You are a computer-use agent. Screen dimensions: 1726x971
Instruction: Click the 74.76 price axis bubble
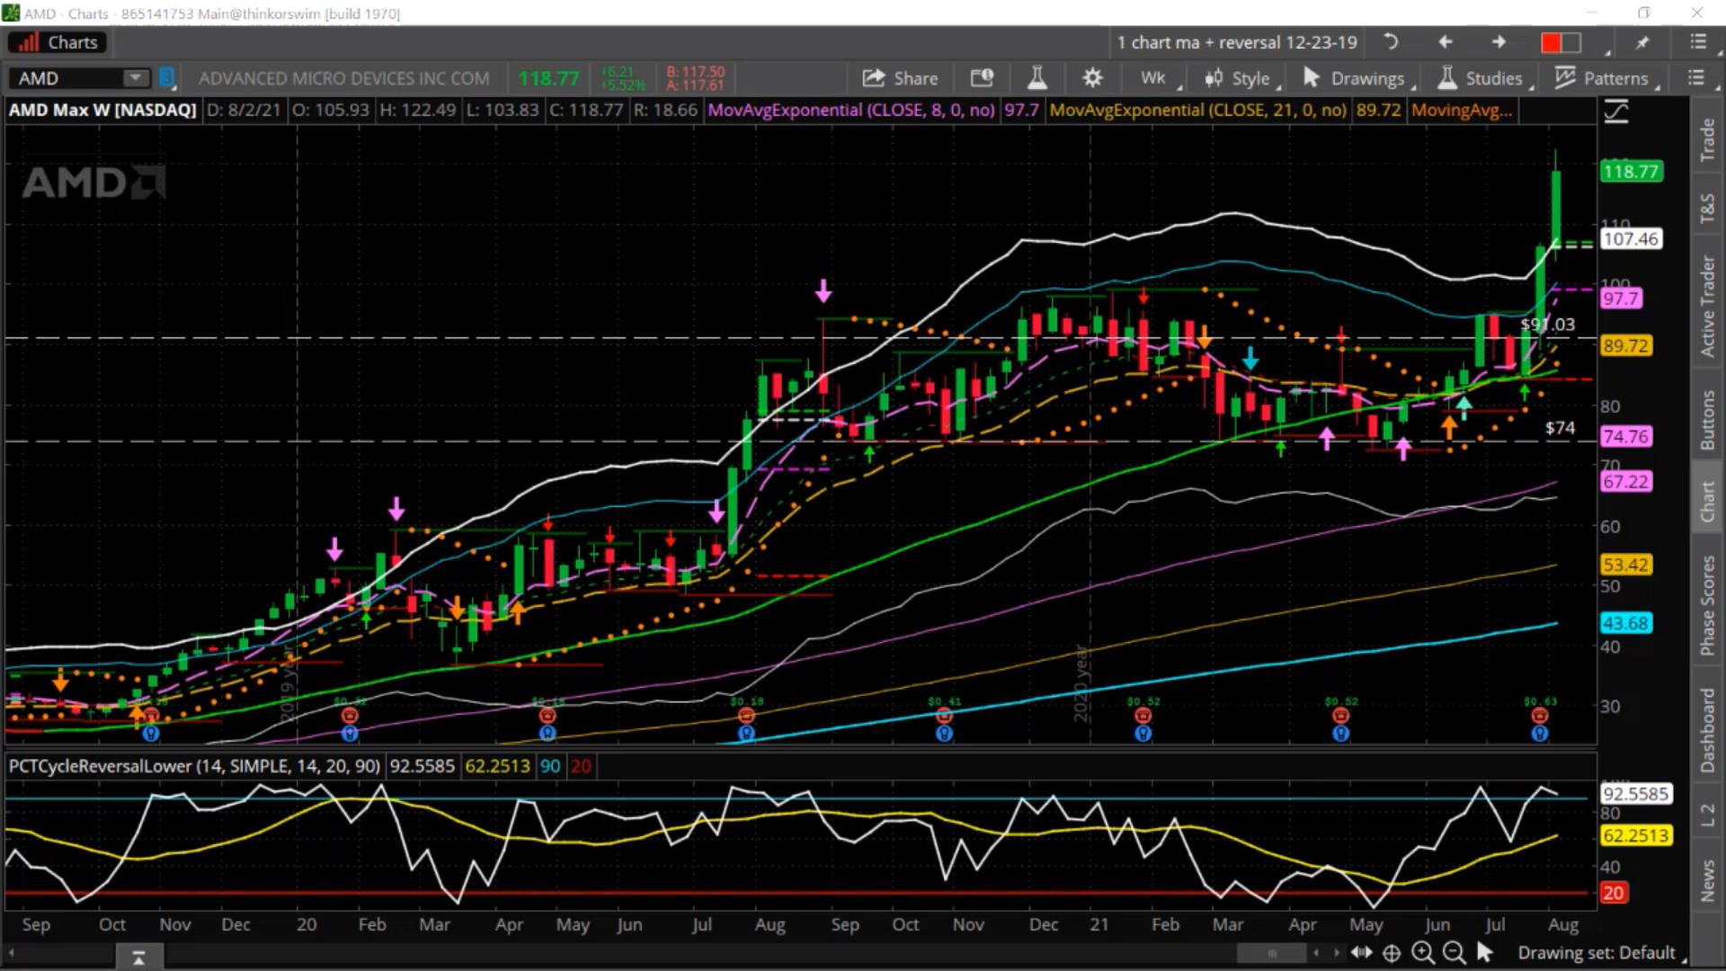click(x=1625, y=437)
